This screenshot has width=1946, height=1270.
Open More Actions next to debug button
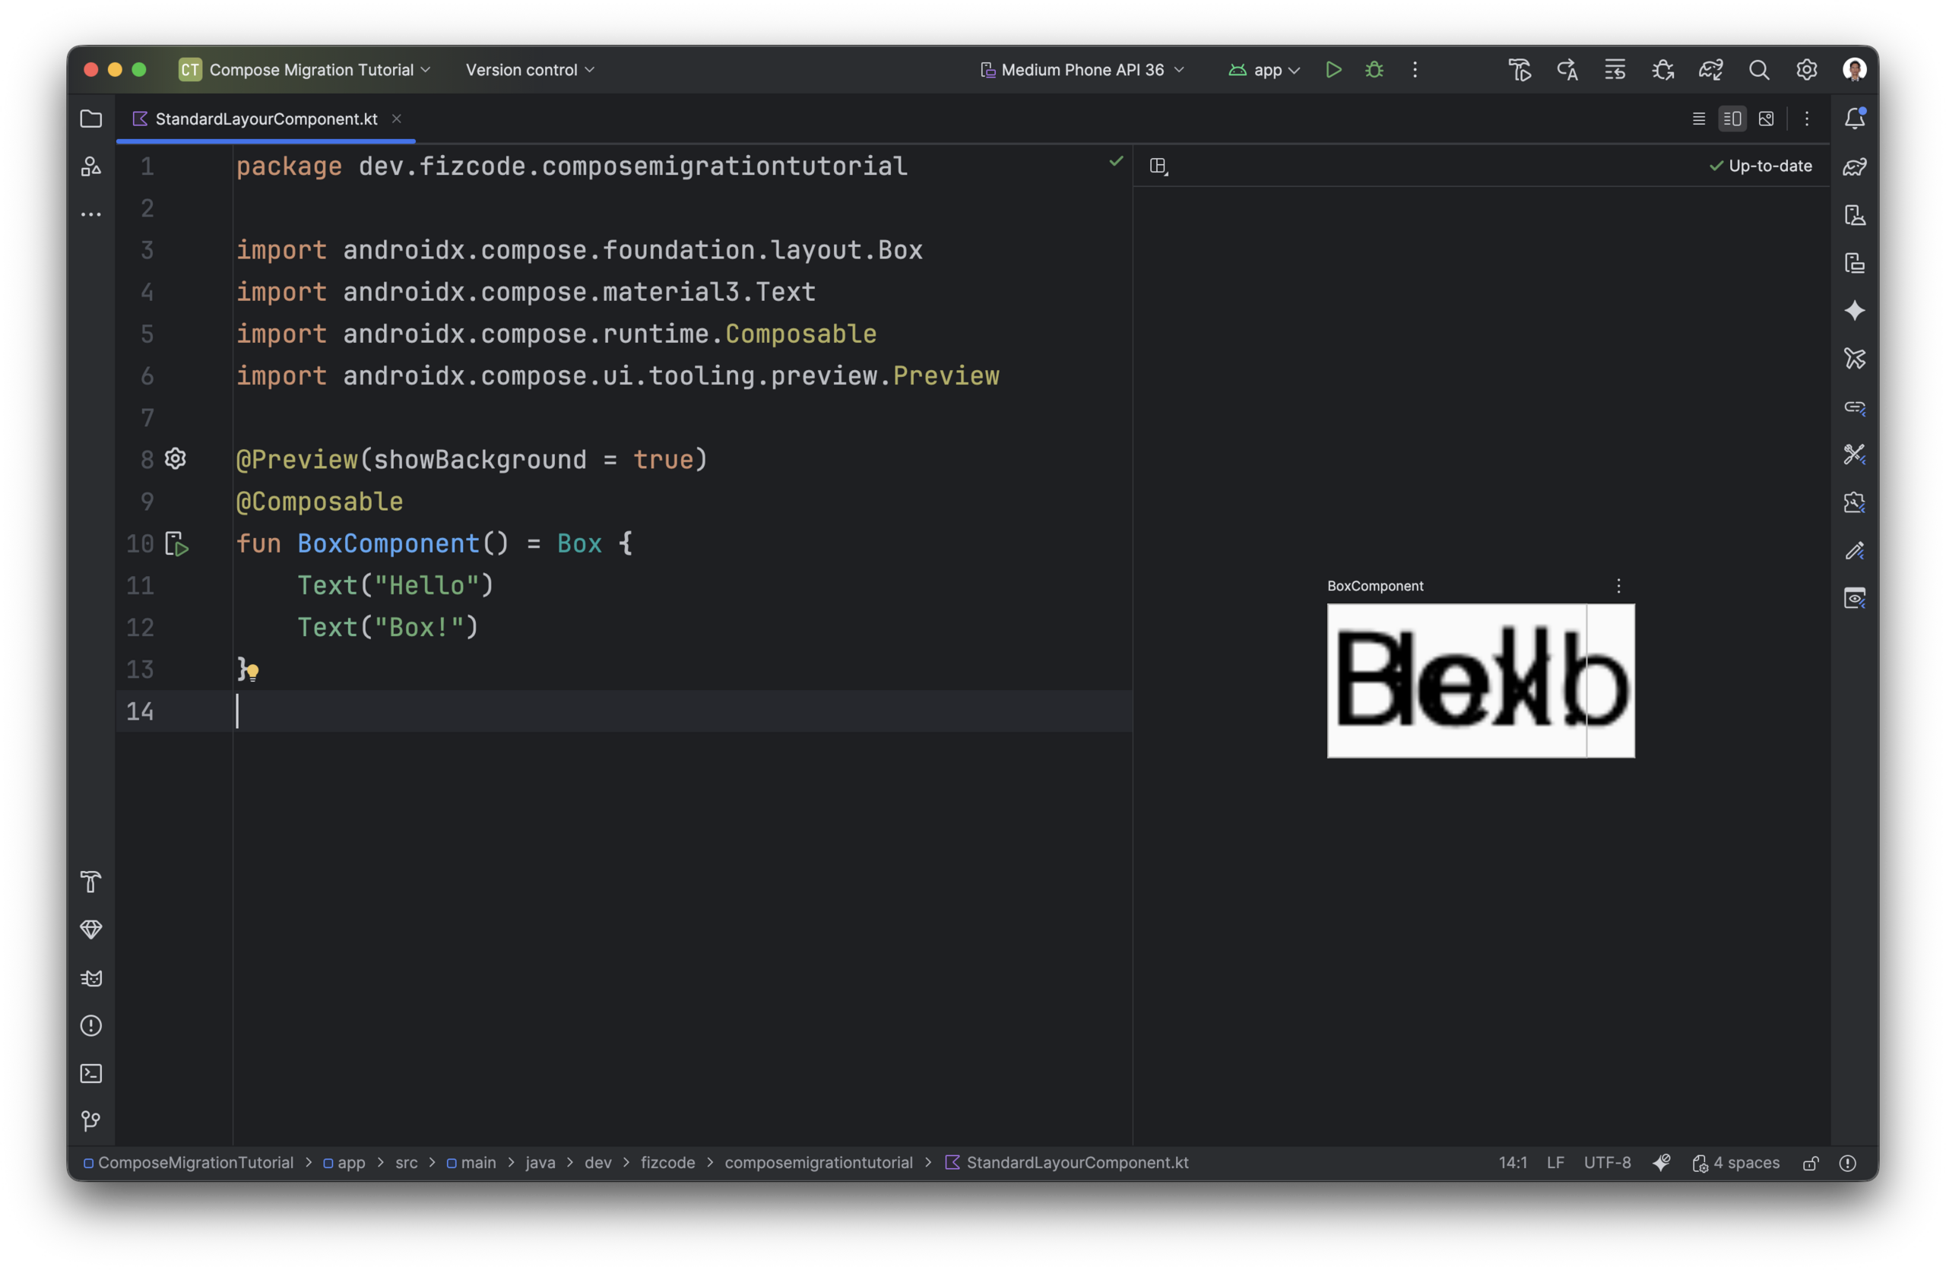tap(1415, 69)
